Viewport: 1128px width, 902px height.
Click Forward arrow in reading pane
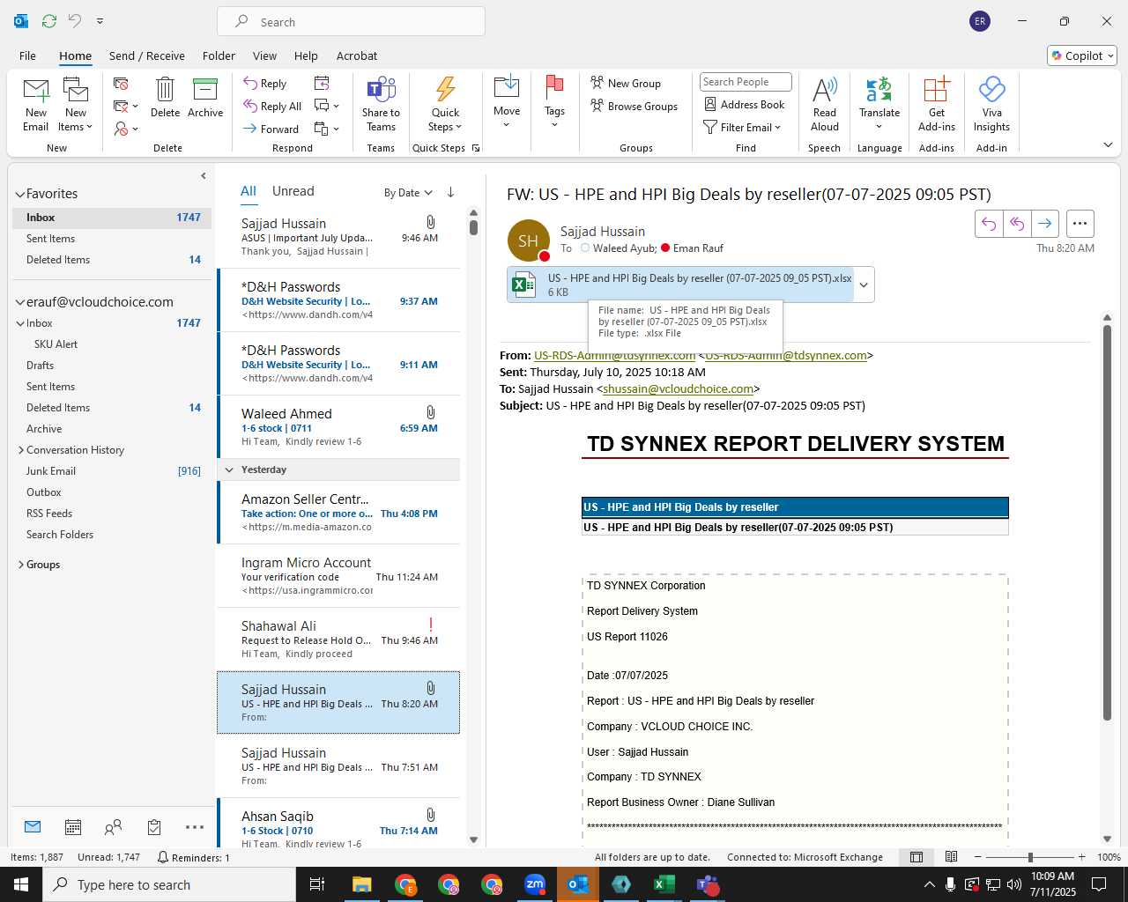coord(1044,224)
